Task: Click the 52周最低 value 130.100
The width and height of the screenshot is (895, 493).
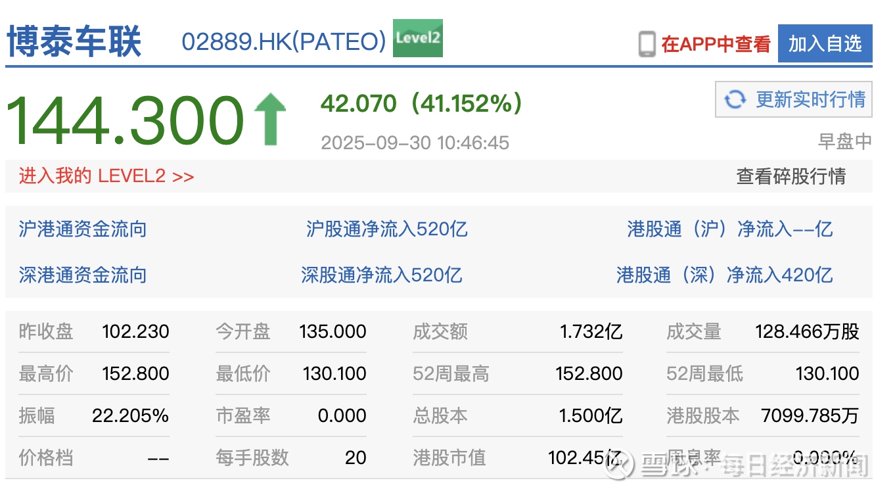Action: pyautogui.click(x=827, y=373)
